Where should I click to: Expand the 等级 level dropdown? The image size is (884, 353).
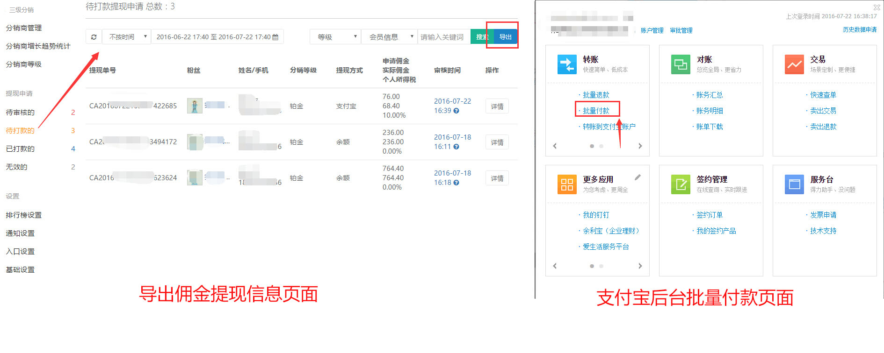tap(335, 37)
